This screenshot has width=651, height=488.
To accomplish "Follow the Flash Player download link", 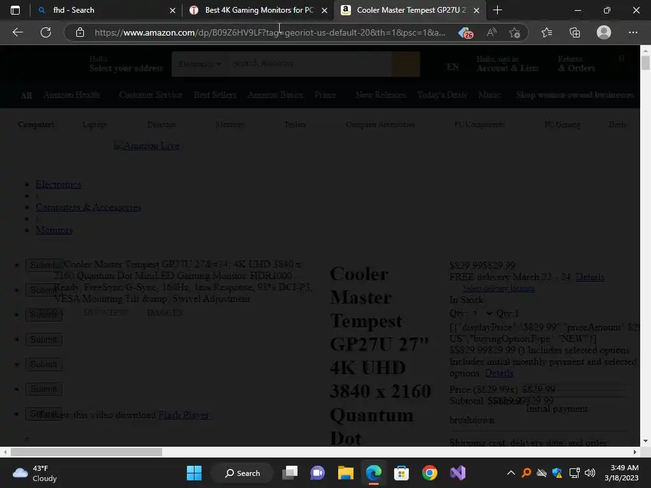I will 183,414.
